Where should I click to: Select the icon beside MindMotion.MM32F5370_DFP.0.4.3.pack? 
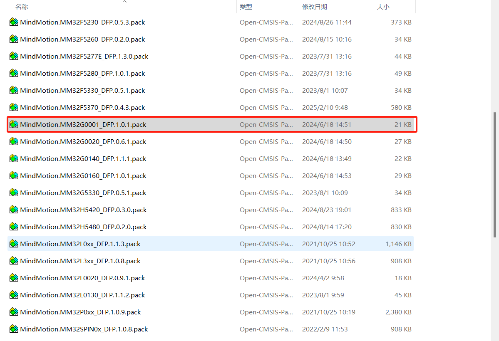14,107
